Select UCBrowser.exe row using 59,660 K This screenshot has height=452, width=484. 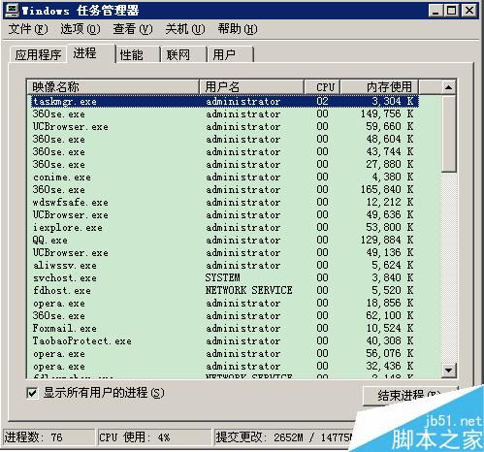225,127
